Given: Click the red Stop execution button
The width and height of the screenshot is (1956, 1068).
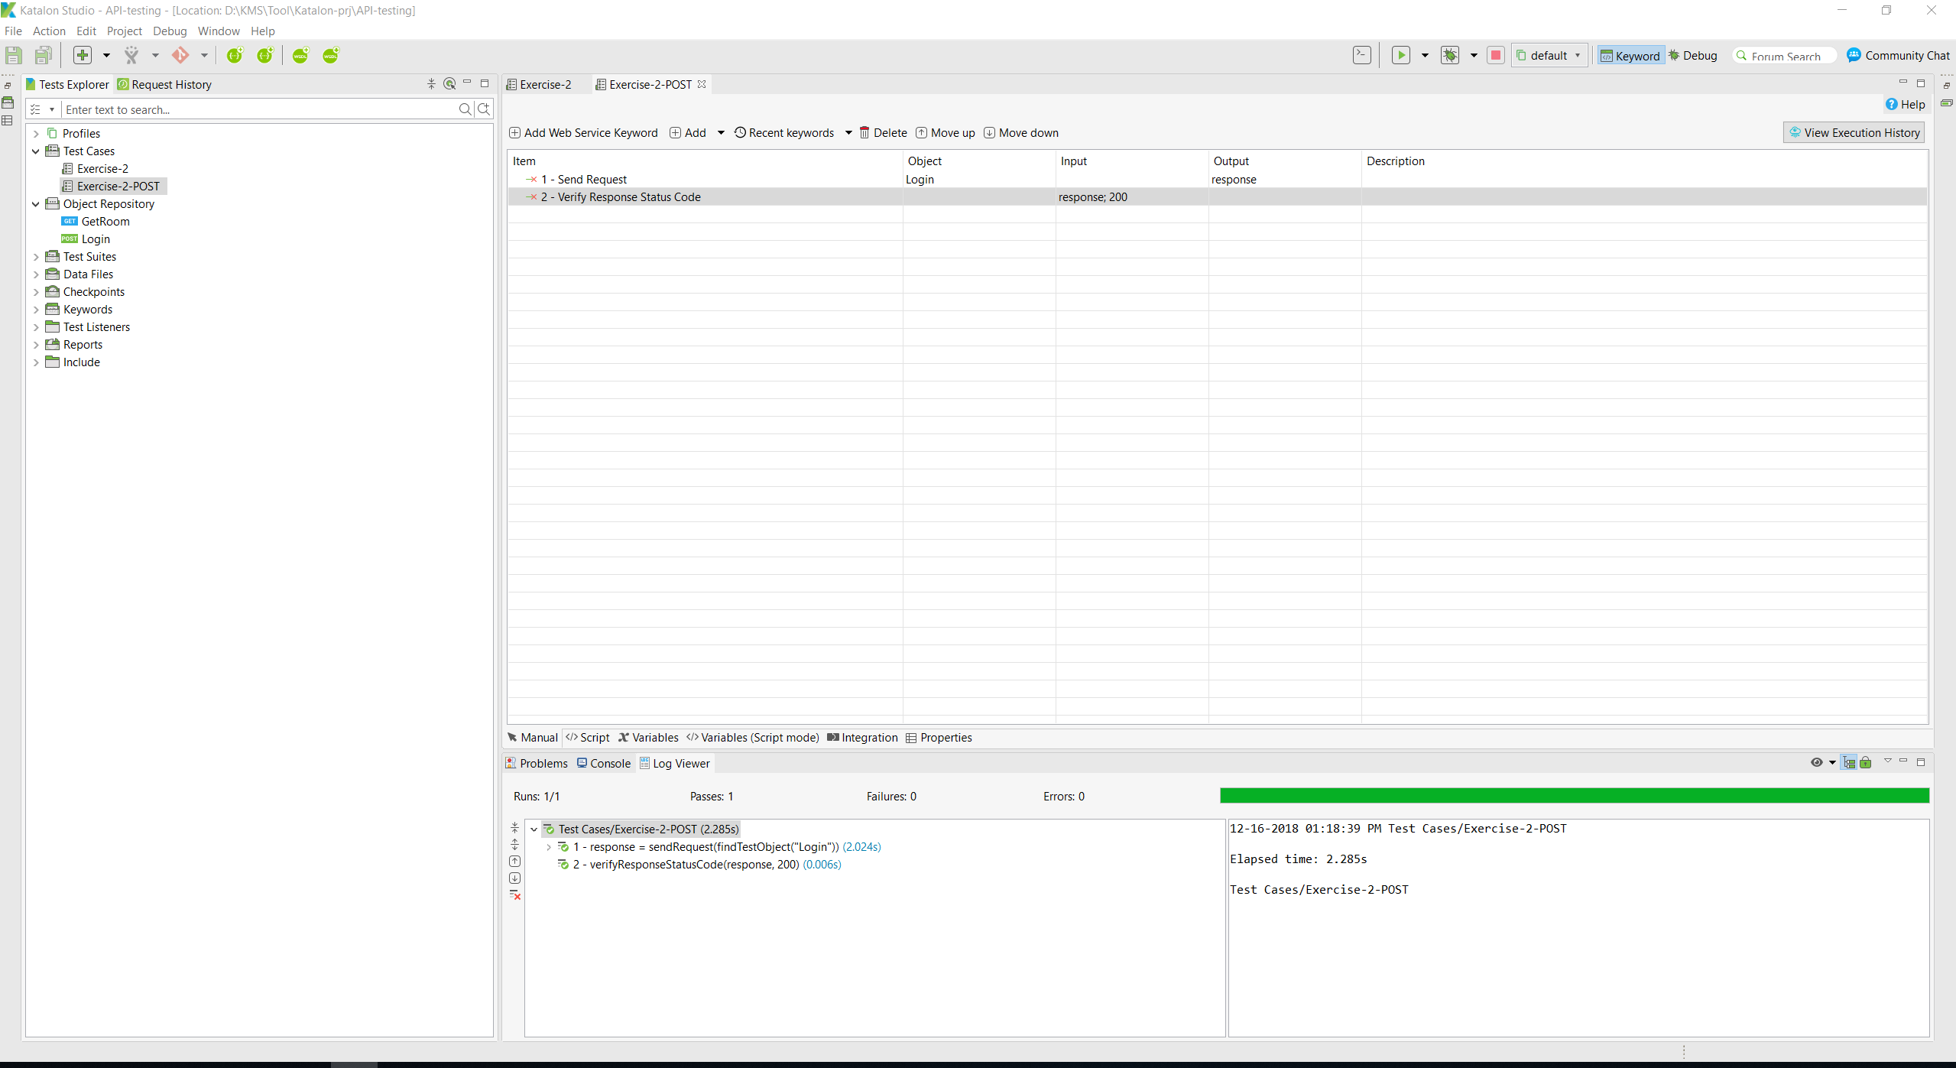Looking at the screenshot, I should tap(1496, 55).
